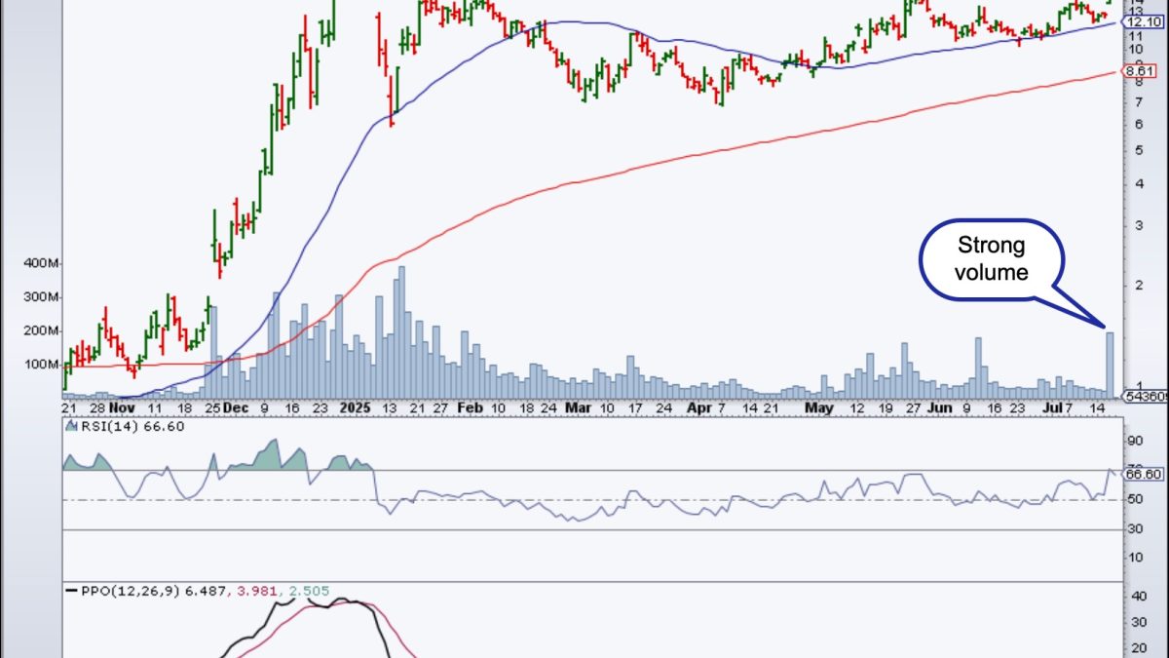The image size is (1169, 658).
Task: Click the 100M volume axis label
Action: [43, 365]
